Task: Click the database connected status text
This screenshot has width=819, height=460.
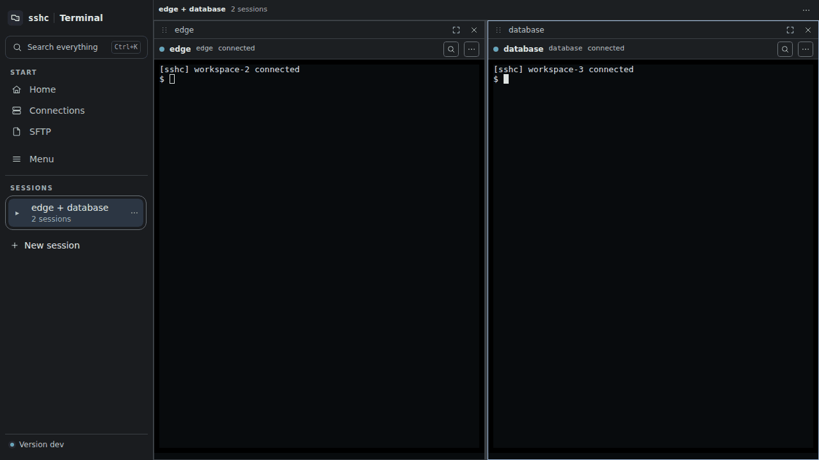Action: pyautogui.click(x=606, y=49)
